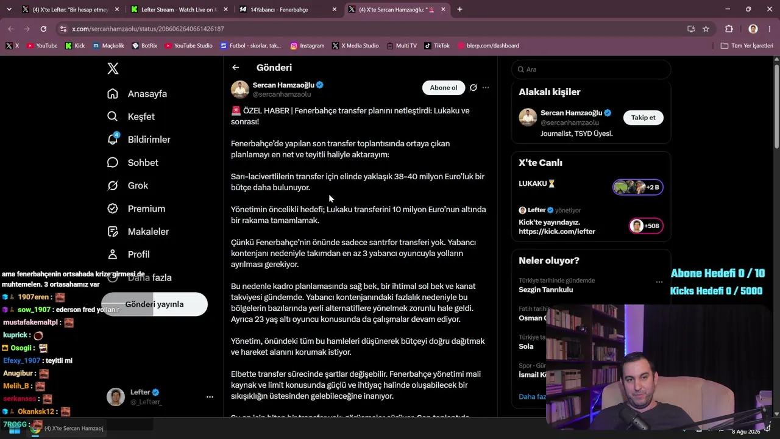
Task: Open a new browser tab
Action: (x=459, y=9)
